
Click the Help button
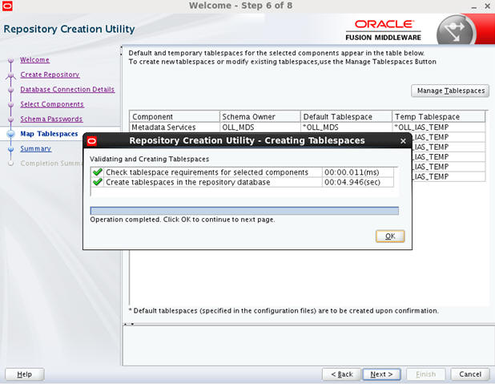(x=25, y=374)
